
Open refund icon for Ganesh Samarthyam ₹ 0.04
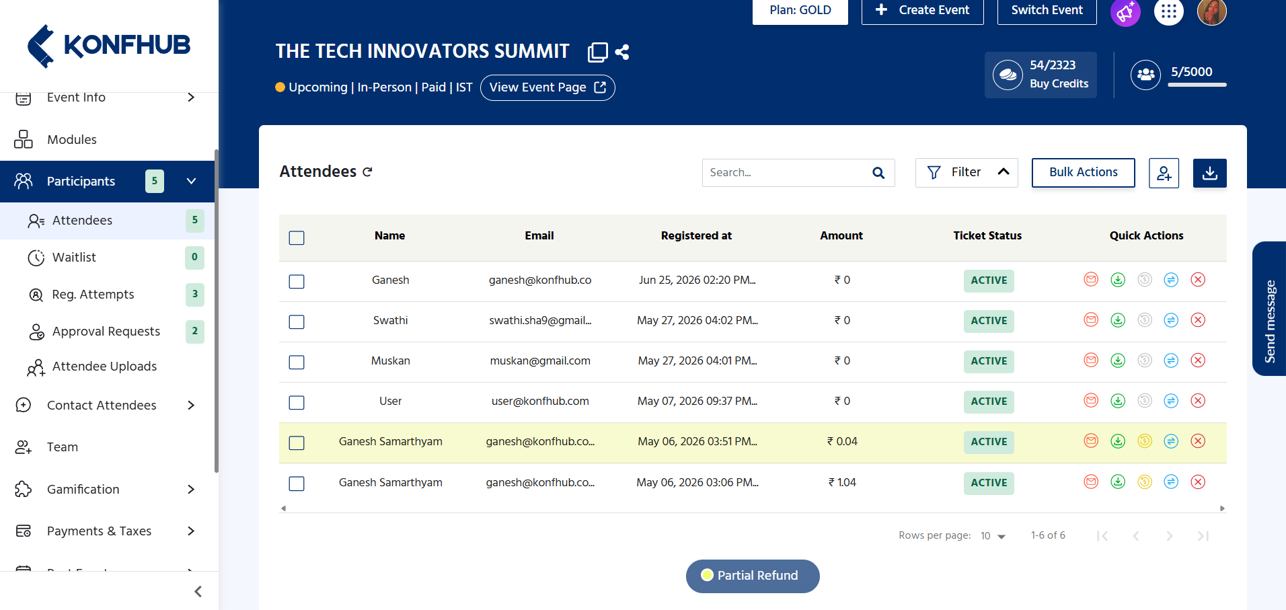[1145, 441]
